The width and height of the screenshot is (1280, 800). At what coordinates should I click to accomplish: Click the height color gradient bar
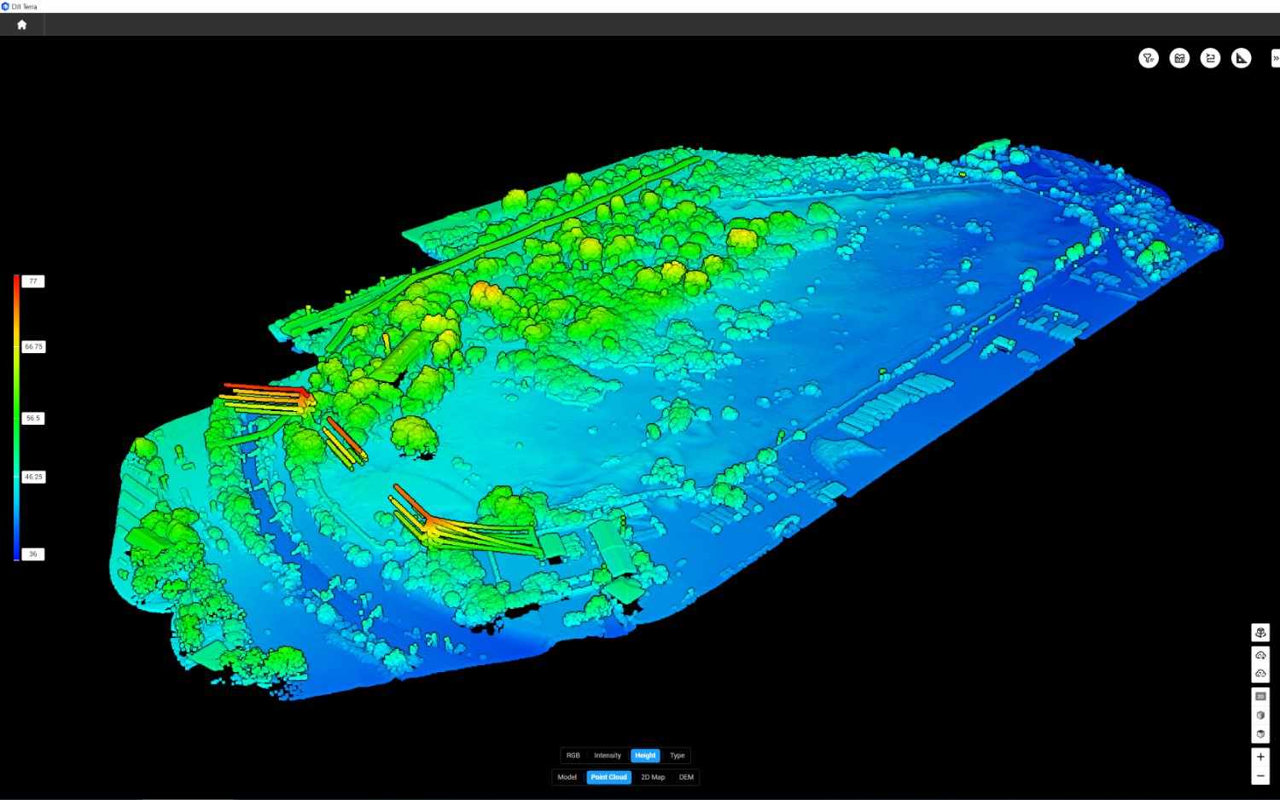16,418
